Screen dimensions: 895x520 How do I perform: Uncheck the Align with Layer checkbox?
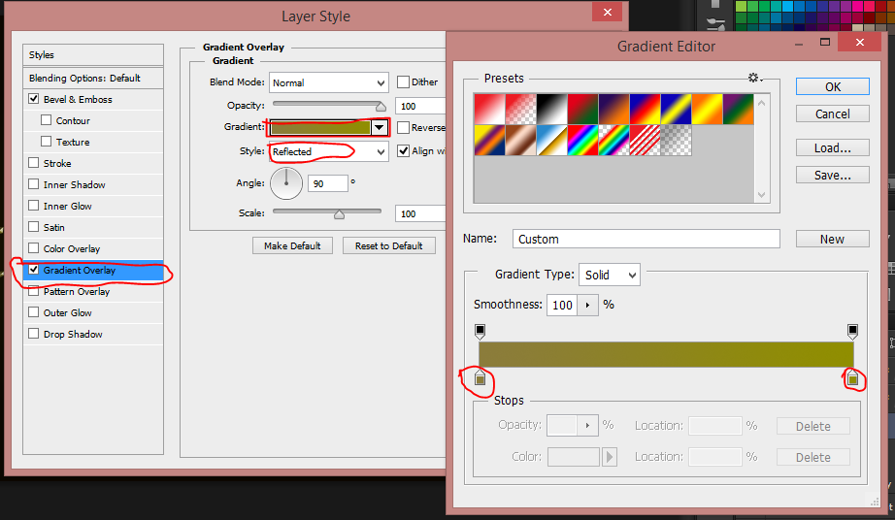point(403,151)
